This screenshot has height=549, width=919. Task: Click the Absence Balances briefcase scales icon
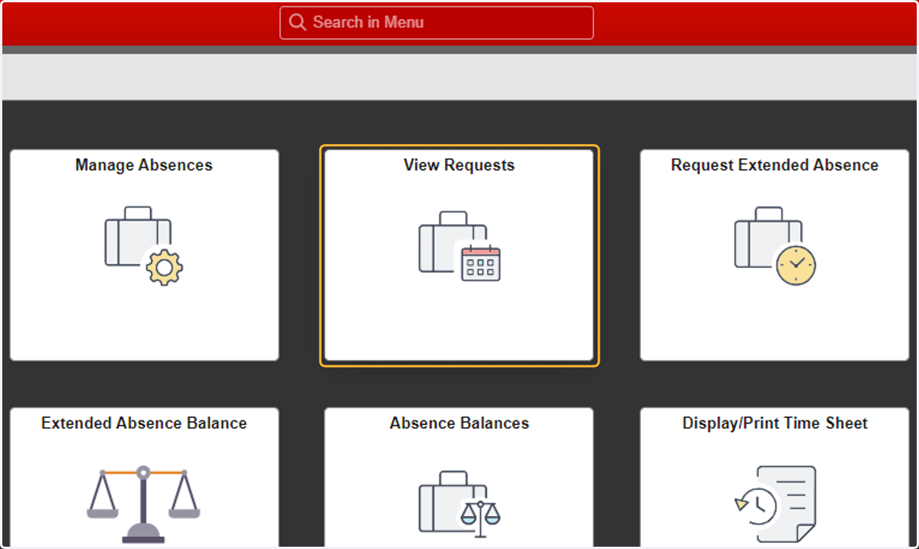pyautogui.click(x=459, y=503)
